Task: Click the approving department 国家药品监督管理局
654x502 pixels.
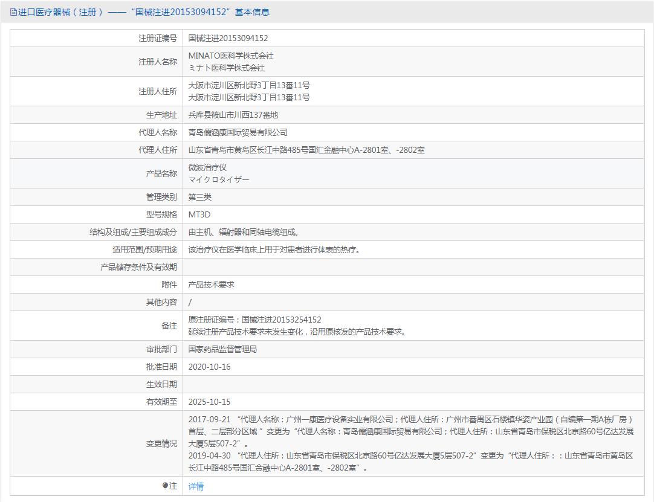Action: [222, 349]
